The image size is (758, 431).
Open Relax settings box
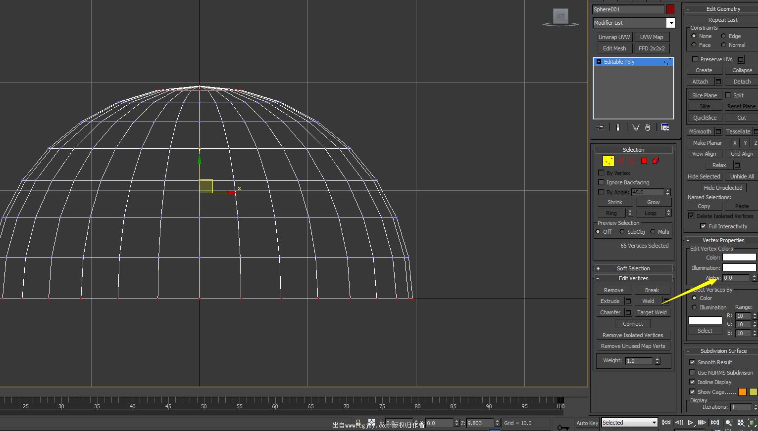click(737, 165)
